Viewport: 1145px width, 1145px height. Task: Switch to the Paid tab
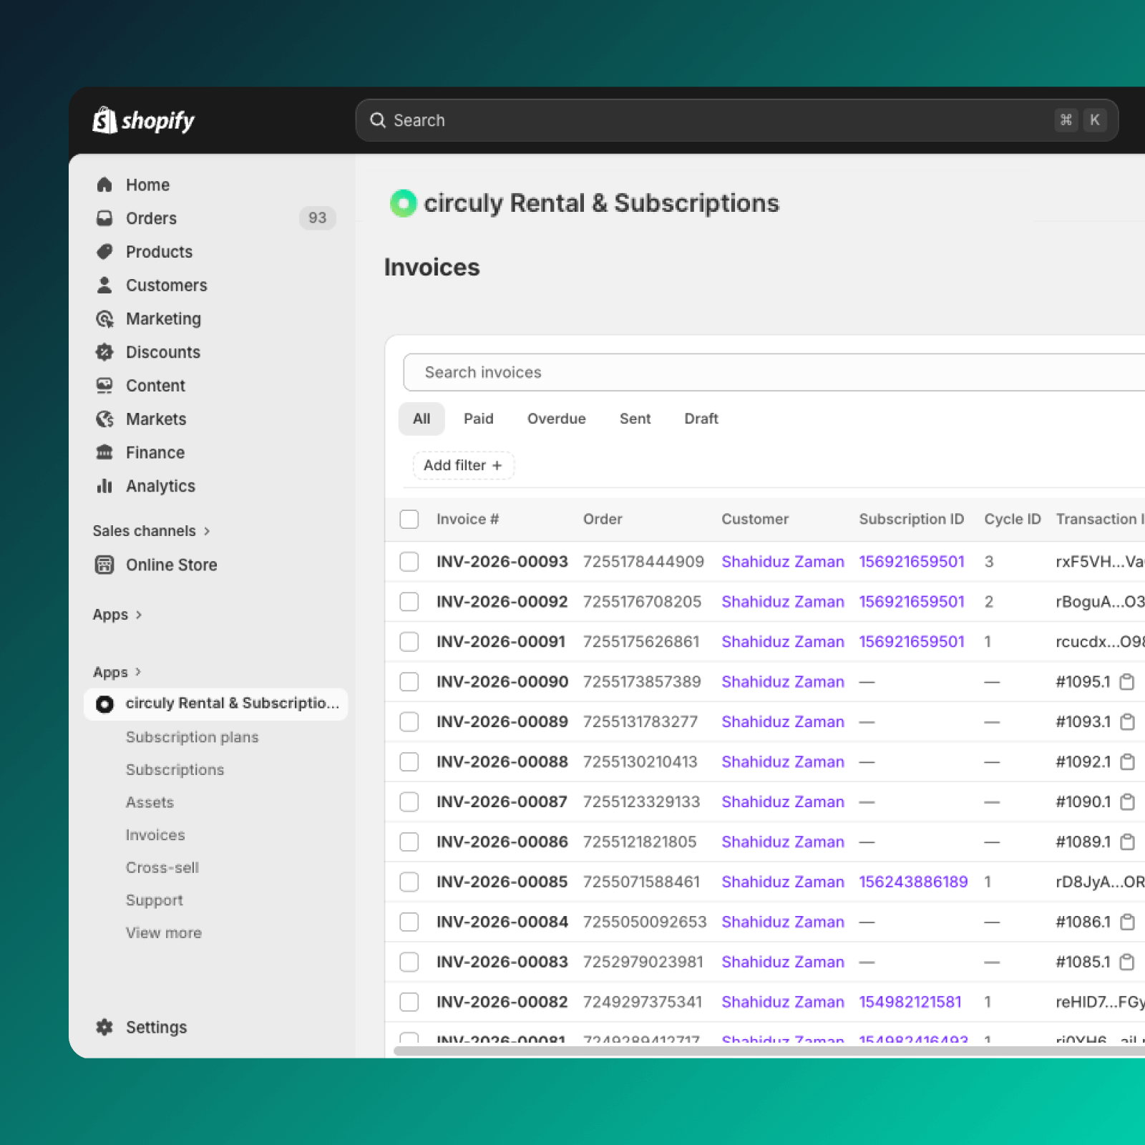coord(479,419)
